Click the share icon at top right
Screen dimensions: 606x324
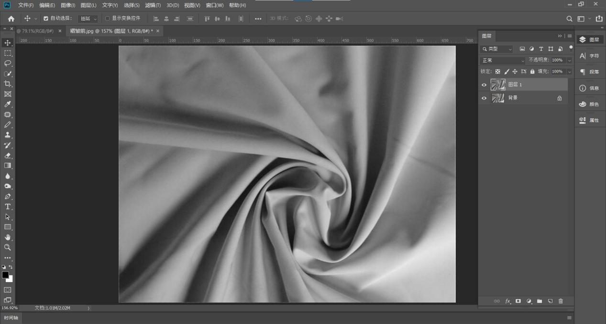599,19
